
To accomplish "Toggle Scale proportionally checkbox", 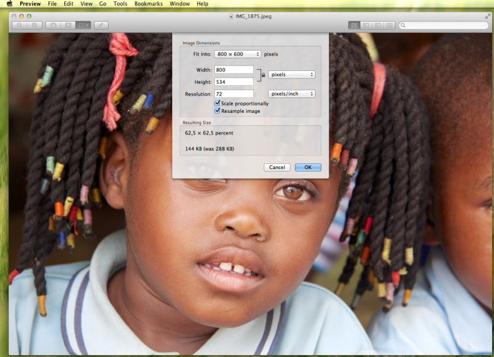I will (217, 103).
